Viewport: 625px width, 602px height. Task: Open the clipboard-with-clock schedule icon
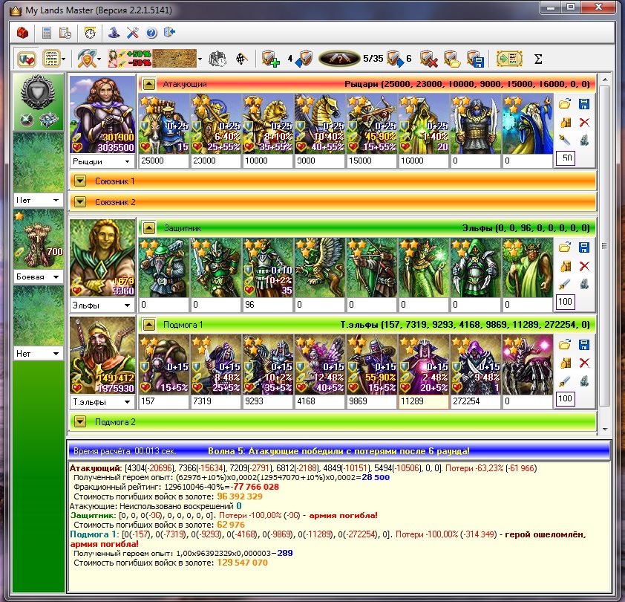coord(65,33)
